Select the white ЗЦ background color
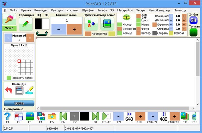Viewport: 202px width, 133px height. pyautogui.click(x=45, y=24)
